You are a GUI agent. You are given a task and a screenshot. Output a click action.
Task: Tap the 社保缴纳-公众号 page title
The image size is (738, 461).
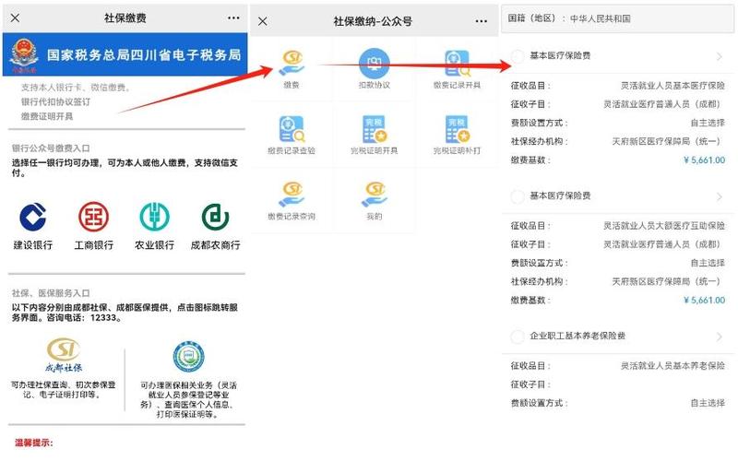coord(373,21)
